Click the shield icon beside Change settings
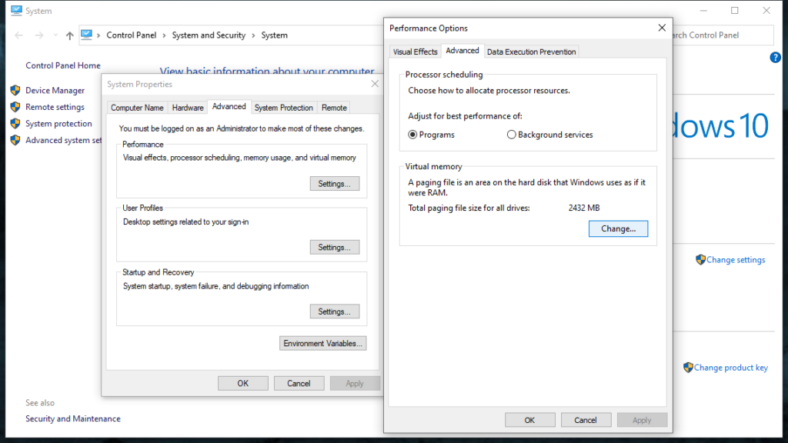The width and height of the screenshot is (788, 443). point(700,259)
